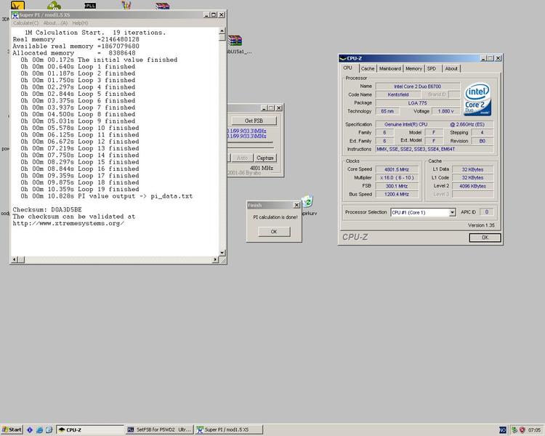This screenshot has width=545, height=436.
Task: Click the Capture button in SetFSB
Action: pos(265,158)
